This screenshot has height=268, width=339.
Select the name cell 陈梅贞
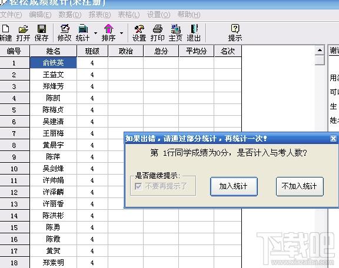[x=53, y=110]
